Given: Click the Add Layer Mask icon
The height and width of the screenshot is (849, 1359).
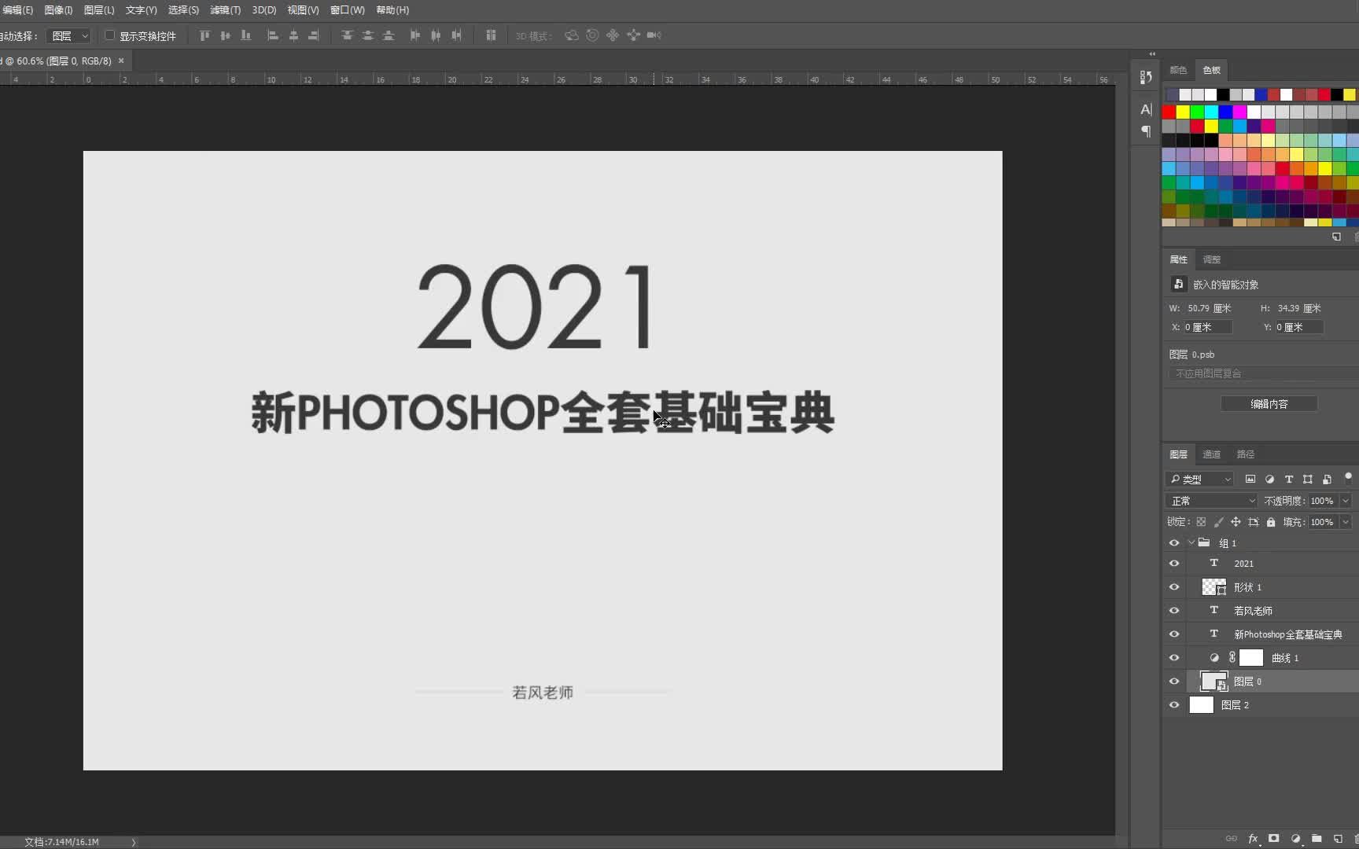Looking at the screenshot, I should pos(1274,839).
